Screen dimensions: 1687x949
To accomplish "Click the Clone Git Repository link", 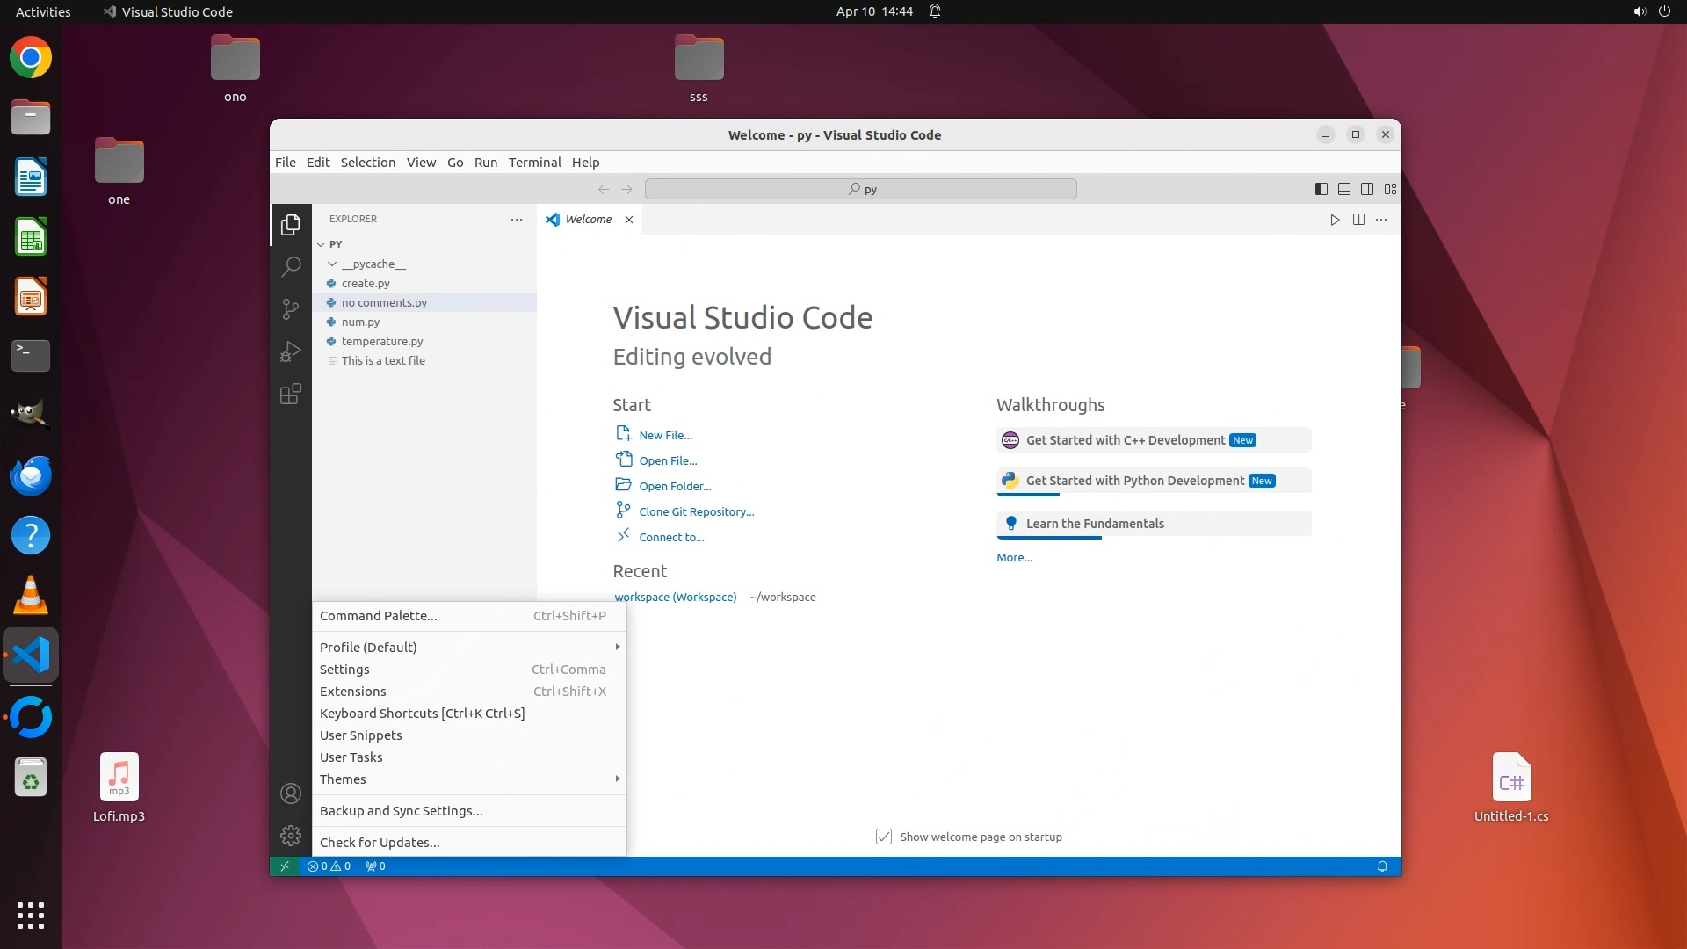I will (696, 511).
